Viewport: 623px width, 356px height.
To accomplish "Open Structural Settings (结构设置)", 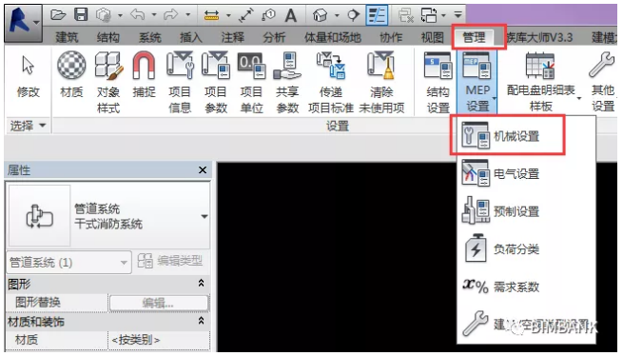I will tap(438, 83).
